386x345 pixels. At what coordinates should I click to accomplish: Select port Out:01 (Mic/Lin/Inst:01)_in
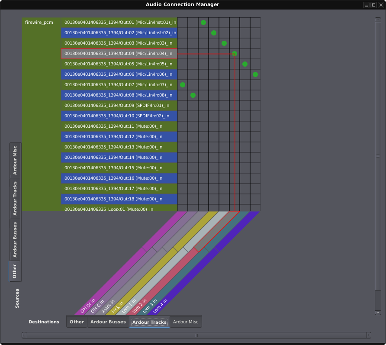[119, 23]
